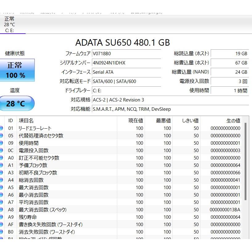252x252 pixels.
Task: Click the serial number field 4N0924N1IDHX
Action: [x=126, y=63]
